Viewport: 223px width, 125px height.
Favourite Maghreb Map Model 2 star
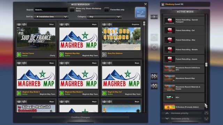coord(62,63)
